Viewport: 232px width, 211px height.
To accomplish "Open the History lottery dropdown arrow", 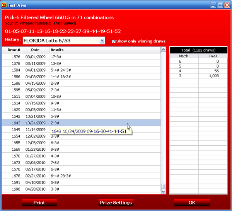I will coord(102,41).
